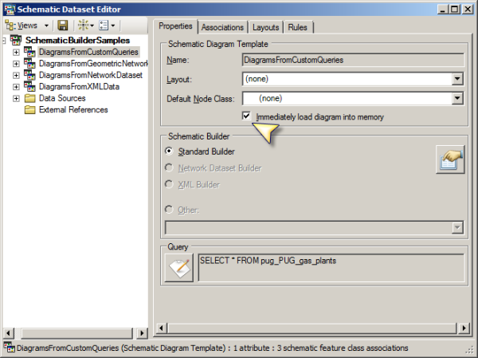
Task: Click the Name field with DiagramsFromCustomQueries
Action: point(353,60)
